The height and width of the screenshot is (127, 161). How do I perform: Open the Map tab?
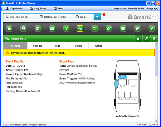[58, 46]
